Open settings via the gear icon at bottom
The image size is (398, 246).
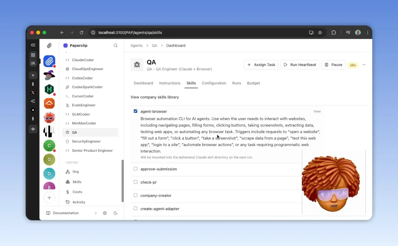click(x=105, y=213)
